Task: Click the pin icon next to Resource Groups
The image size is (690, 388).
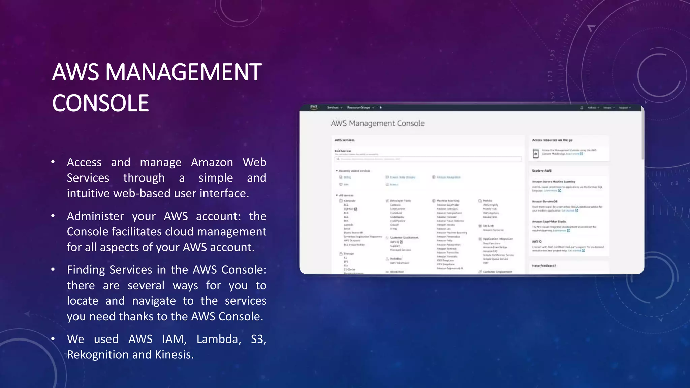Action: (x=381, y=108)
